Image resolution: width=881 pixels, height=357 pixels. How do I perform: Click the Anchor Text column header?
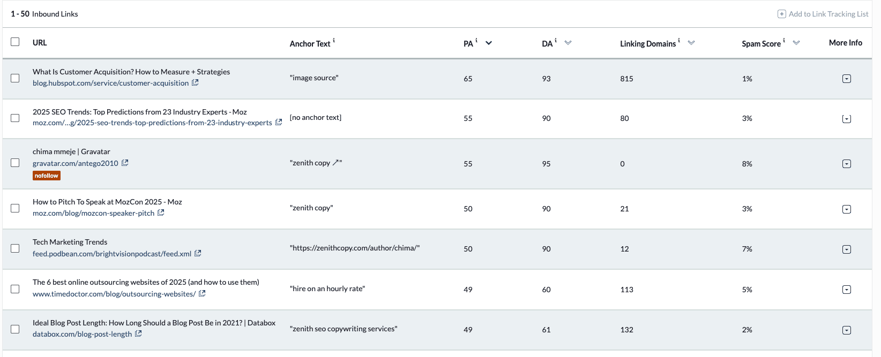[x=310, y=44]
